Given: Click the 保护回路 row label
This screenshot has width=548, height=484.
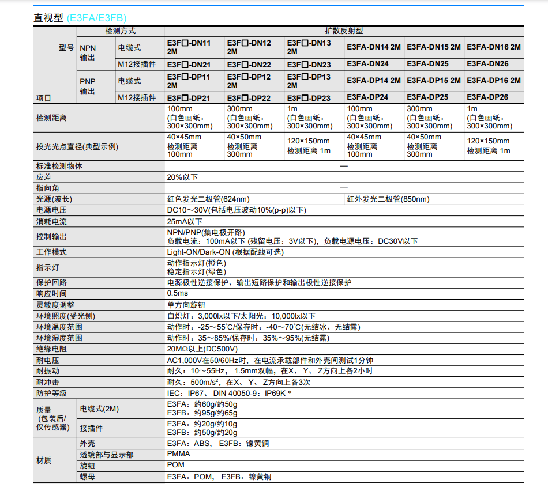Looking at the screenshot, I should [x=51, y=283].
